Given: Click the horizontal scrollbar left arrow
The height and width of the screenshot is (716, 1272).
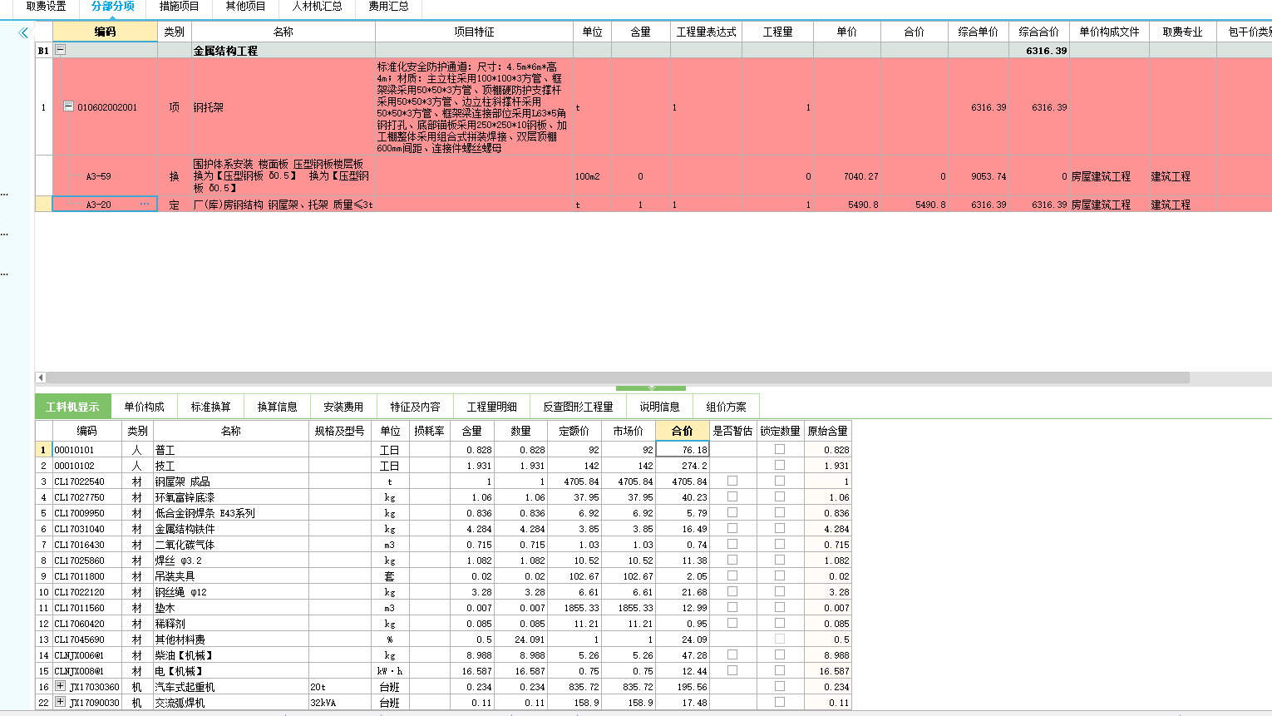Looking at the screenshot, I should [40, 378].
